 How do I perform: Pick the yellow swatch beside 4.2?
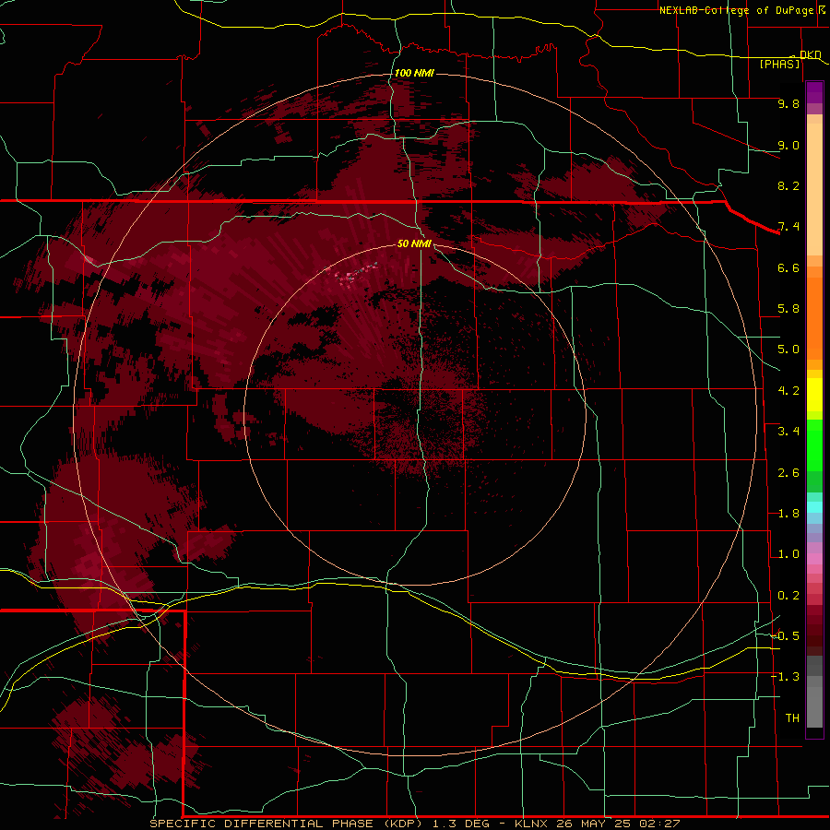(814, 395)
